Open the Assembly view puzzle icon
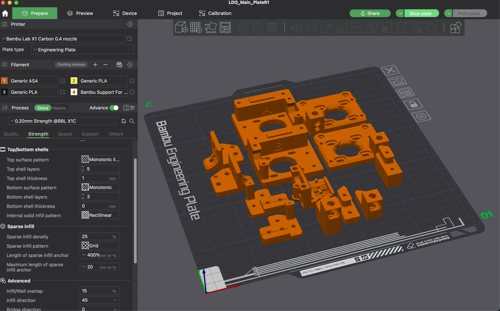Screen dimensions: 500x311 click(455, 27)
